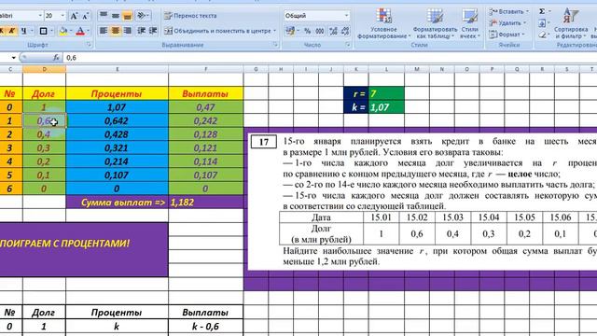This screenshot has height=336, width=597.
Task: Apply percent style
Action: point(307,31)
